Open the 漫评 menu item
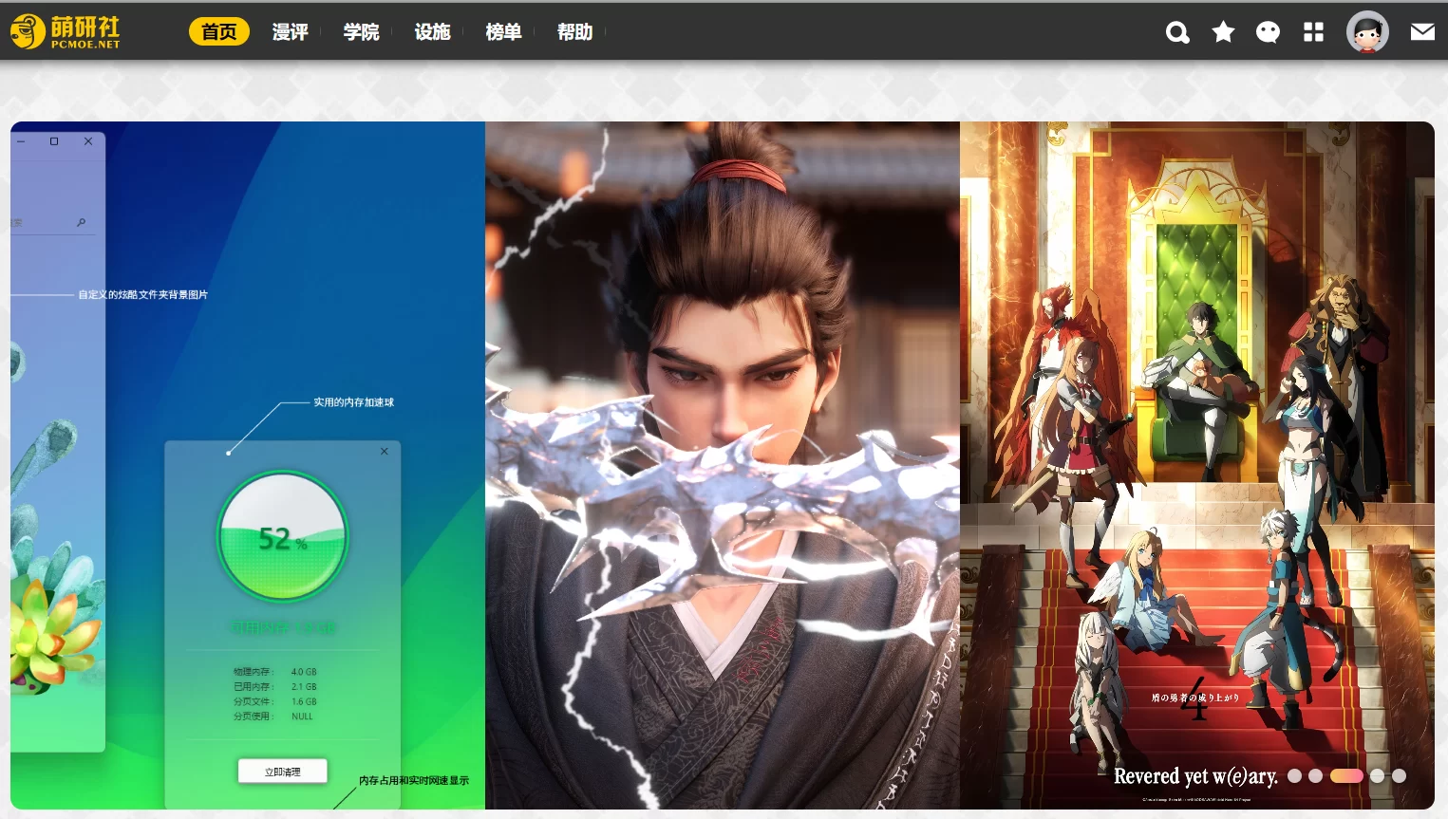Image resolution: width=1448 pixels, height=819 pixels. [x=290, y=32]
